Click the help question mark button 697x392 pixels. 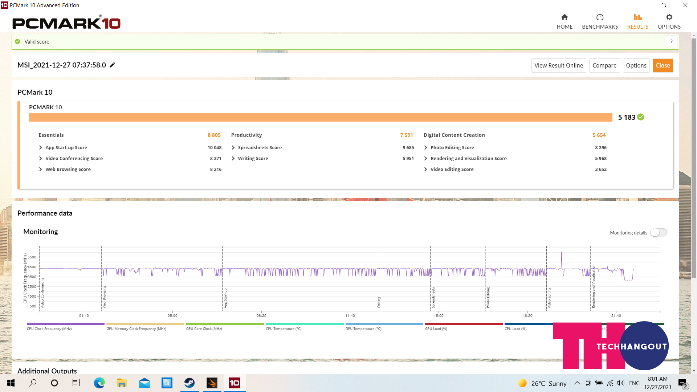pyautogui.click(x=671, y=41)
